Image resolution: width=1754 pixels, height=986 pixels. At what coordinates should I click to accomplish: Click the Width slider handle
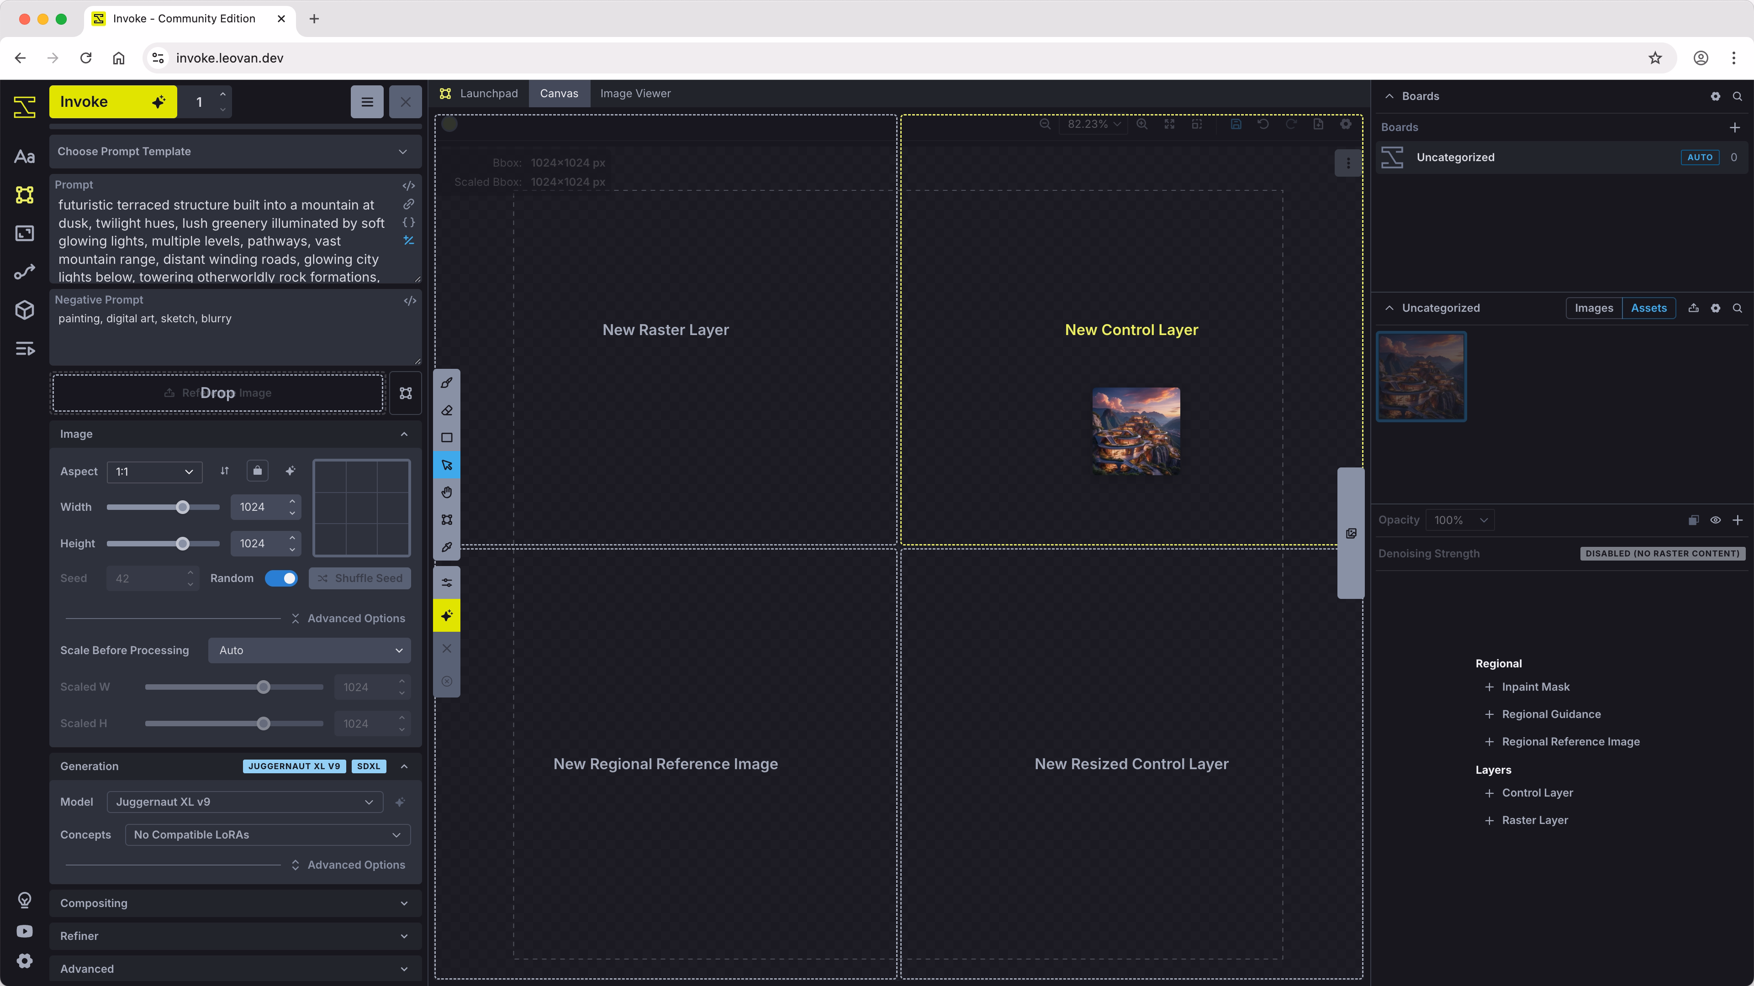click(182, 507)
